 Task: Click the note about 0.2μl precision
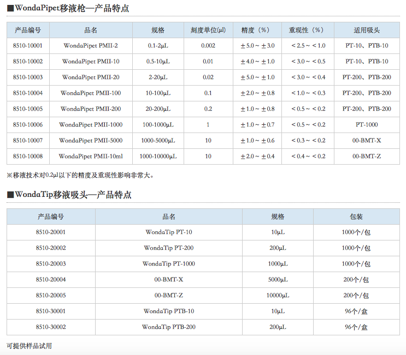click(80, 176)
